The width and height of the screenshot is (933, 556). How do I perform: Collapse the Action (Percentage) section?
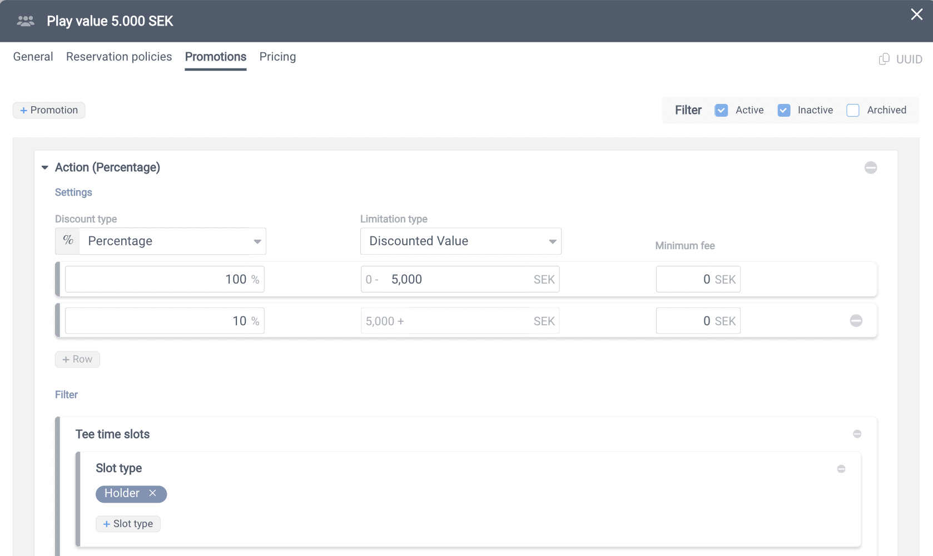pyautogui.click(x=45, y=167)
